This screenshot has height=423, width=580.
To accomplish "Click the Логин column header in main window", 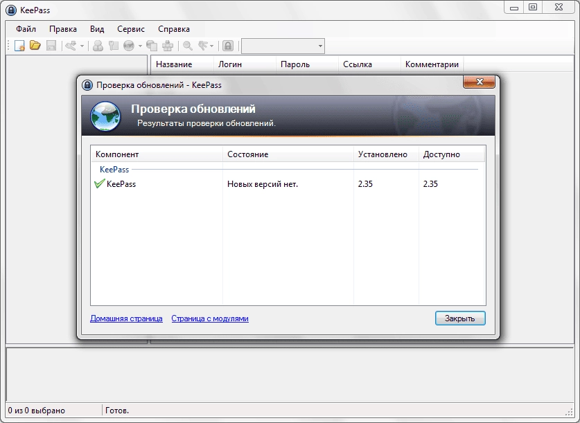I will [x=245, y=64].
